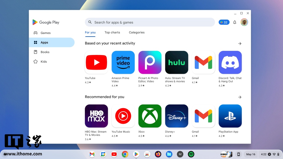Open Google Calendar from the shelf
This screenshot has height=159, width=283.
click(x=103, y=154)
